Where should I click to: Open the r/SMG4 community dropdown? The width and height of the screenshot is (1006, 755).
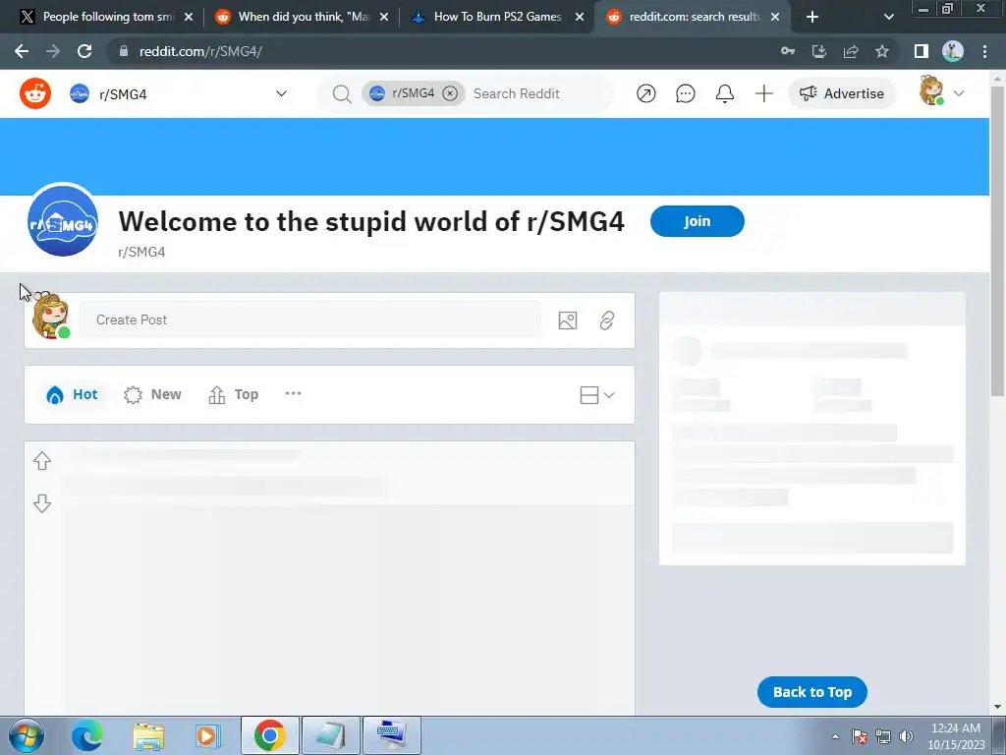(179, 93)
